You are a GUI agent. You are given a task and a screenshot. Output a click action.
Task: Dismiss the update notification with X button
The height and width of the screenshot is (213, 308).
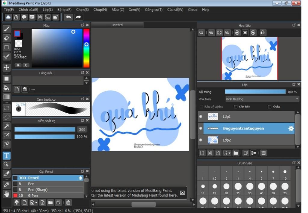183,193
